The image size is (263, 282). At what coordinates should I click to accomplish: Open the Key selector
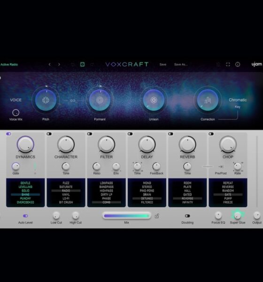[238, 107]
